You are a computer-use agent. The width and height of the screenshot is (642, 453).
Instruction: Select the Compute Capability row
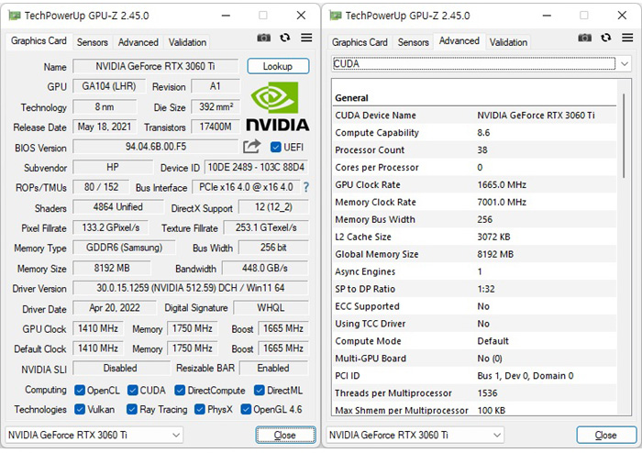(x=475, y=133)
